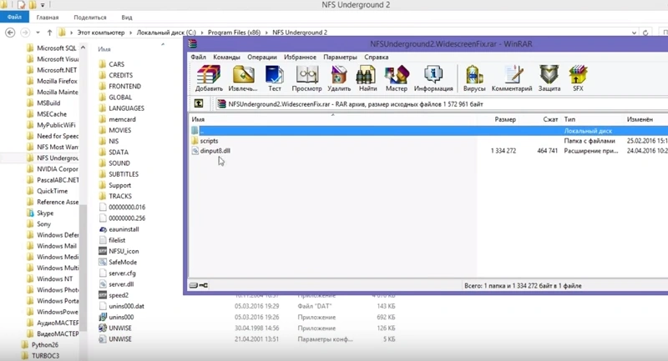The image size is (668, 361).
Task: Open recent locations dropdown arrow in Explorer
Action: coord(38,33)
